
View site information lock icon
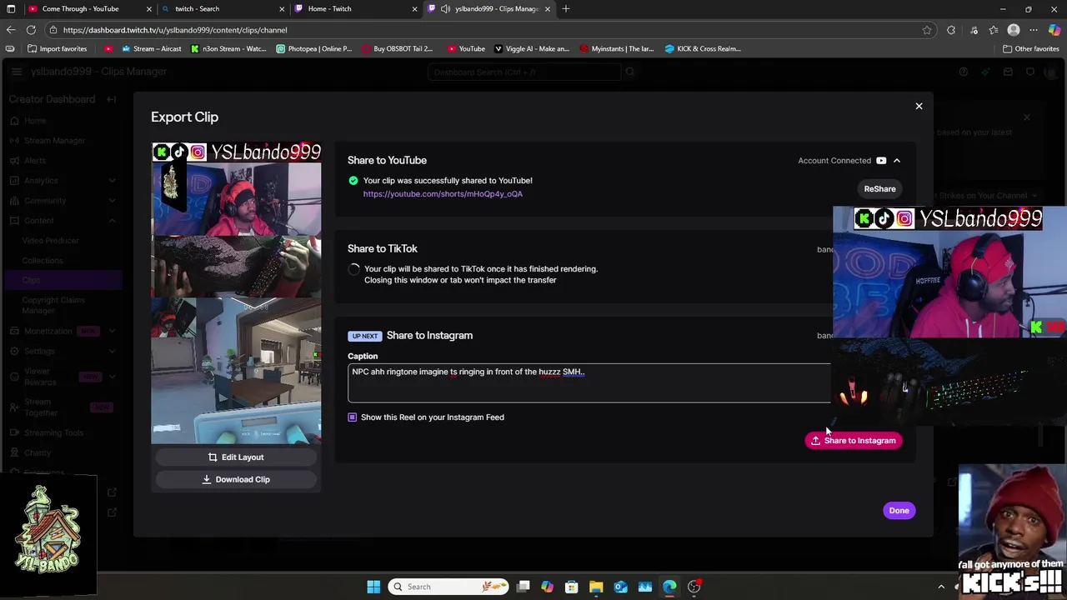tap(53, 30)
